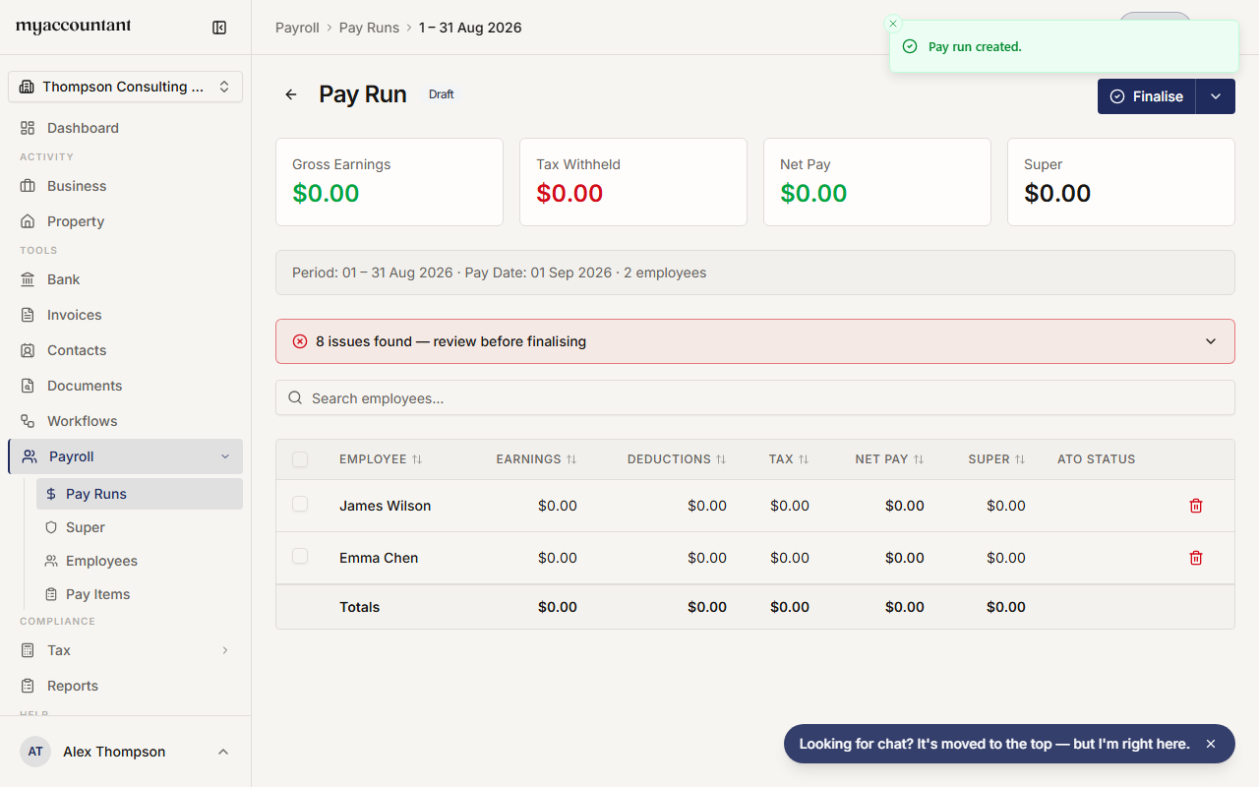Sort table by Employee column
Image resolution: width=1259 pixels, height=787 pixels.
[381, 459]
